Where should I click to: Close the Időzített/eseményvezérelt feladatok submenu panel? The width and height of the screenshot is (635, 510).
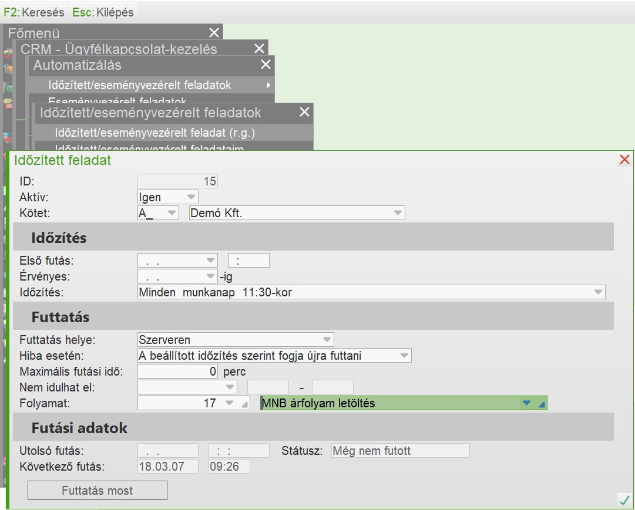point(304,112)
